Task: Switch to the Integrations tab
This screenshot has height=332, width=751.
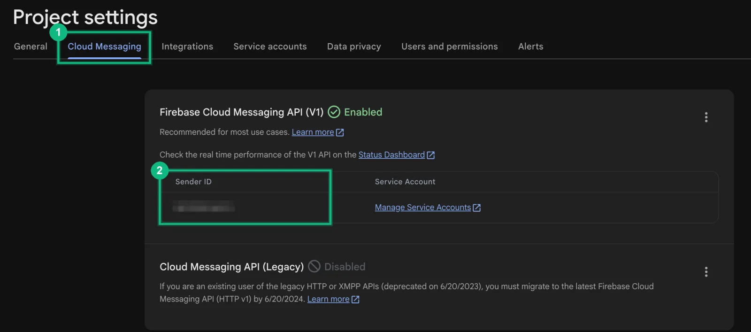Action: (187, 46)
